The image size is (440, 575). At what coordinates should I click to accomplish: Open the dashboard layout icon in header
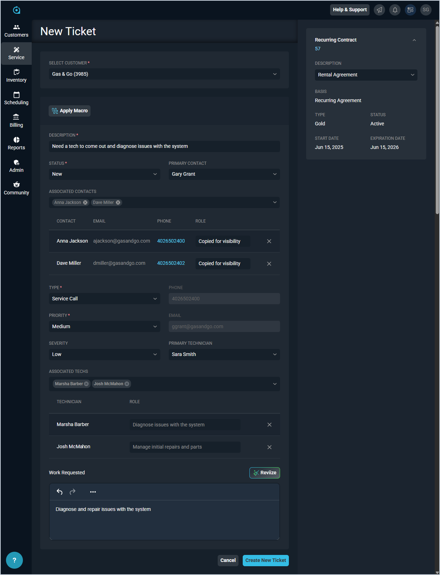(x=410, y=10)
